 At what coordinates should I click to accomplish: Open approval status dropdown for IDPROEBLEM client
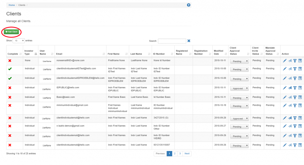point(240,79)
